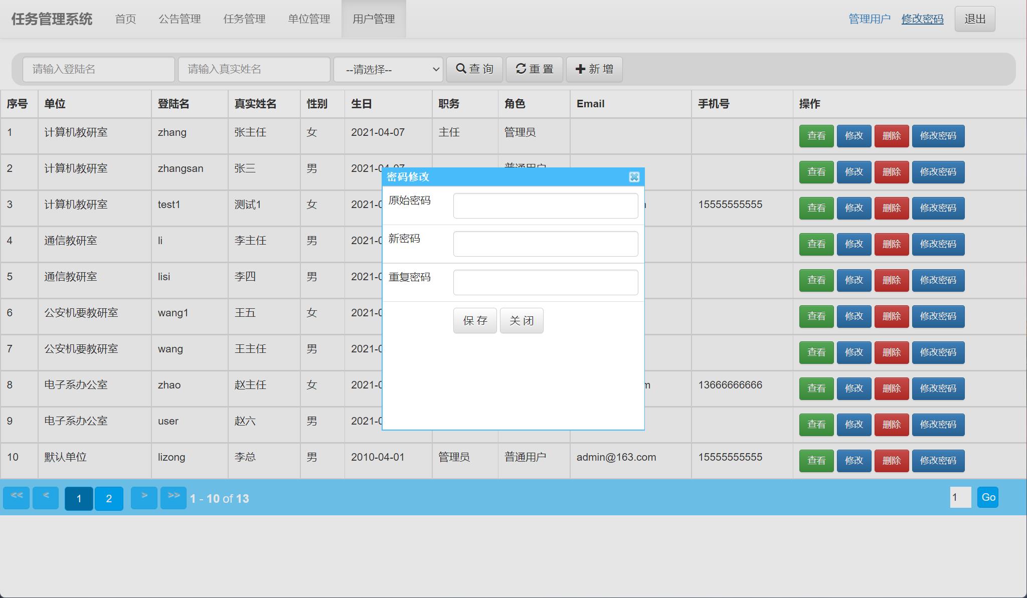
Task: Click the refresh icon on the 重置 button
Action: click(x=521, y=69)
